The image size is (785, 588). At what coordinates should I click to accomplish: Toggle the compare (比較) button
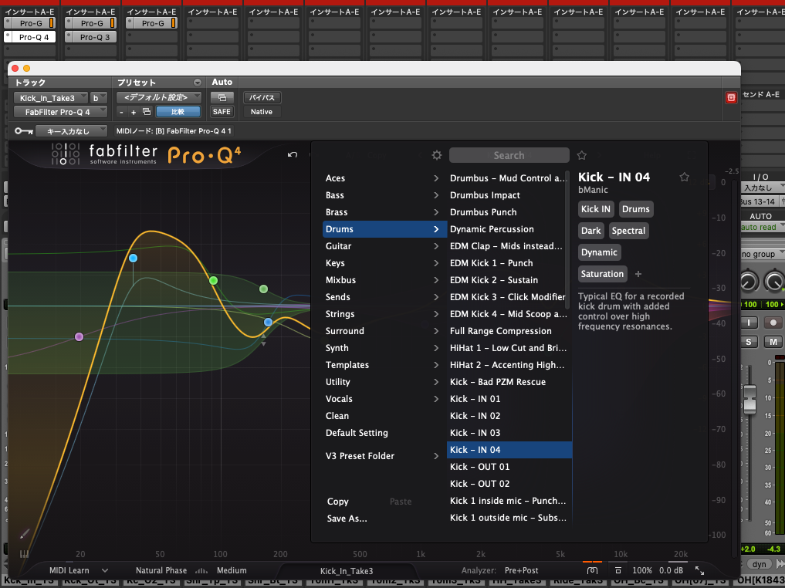tap(178, 112)
